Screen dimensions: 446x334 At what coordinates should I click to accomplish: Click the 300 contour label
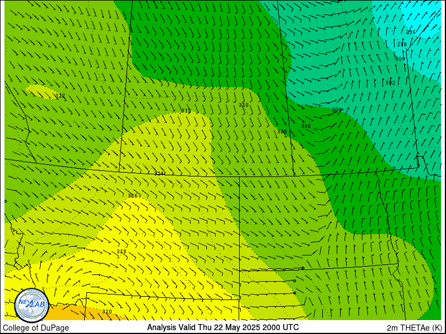point(400,59)
